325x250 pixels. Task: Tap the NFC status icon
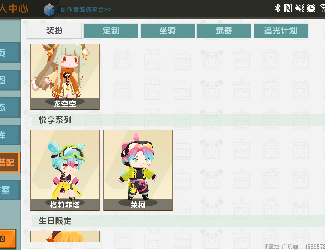pos(288,8)
